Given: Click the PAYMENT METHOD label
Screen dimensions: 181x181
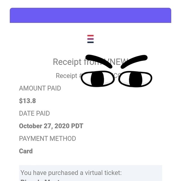Looking at the screenshot, I should click(x=47, y=138).
